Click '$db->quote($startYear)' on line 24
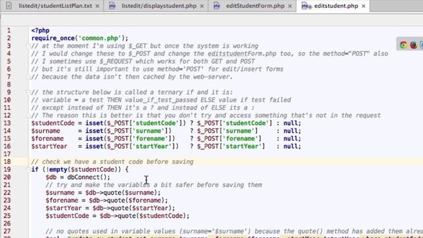Viewport: 423px width, 238px height. tap(132, 208)
